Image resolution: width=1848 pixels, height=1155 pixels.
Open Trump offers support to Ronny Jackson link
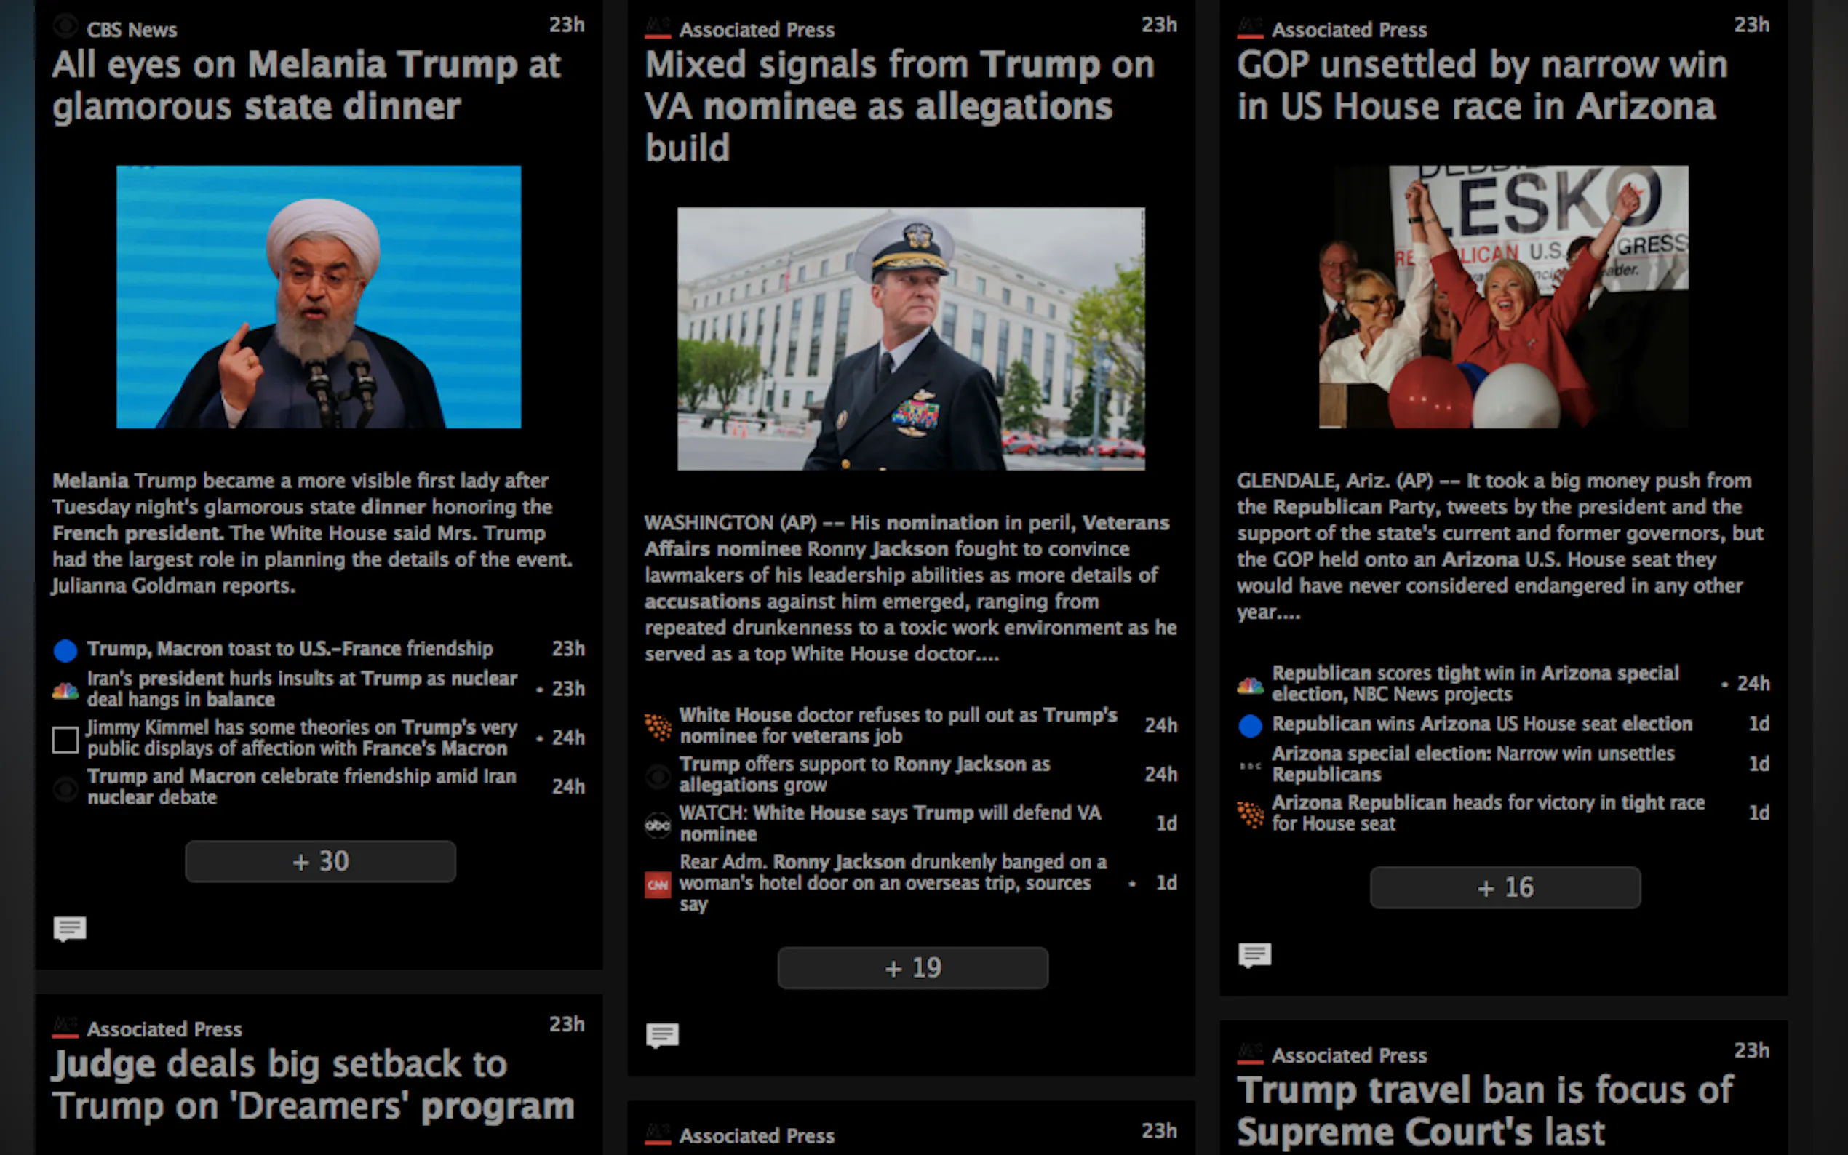tap(865, 775)
